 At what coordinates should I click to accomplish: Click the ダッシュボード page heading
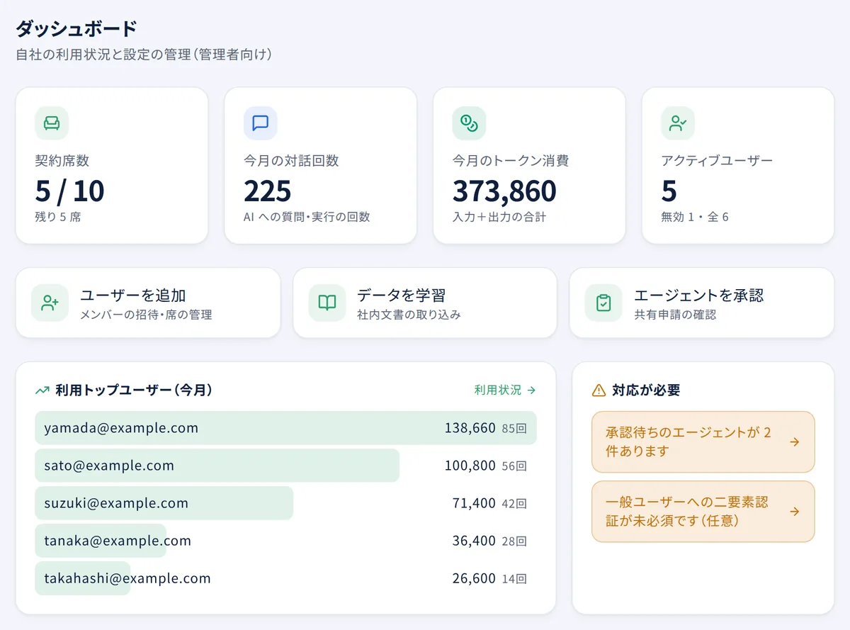click(x=76, y=29)
